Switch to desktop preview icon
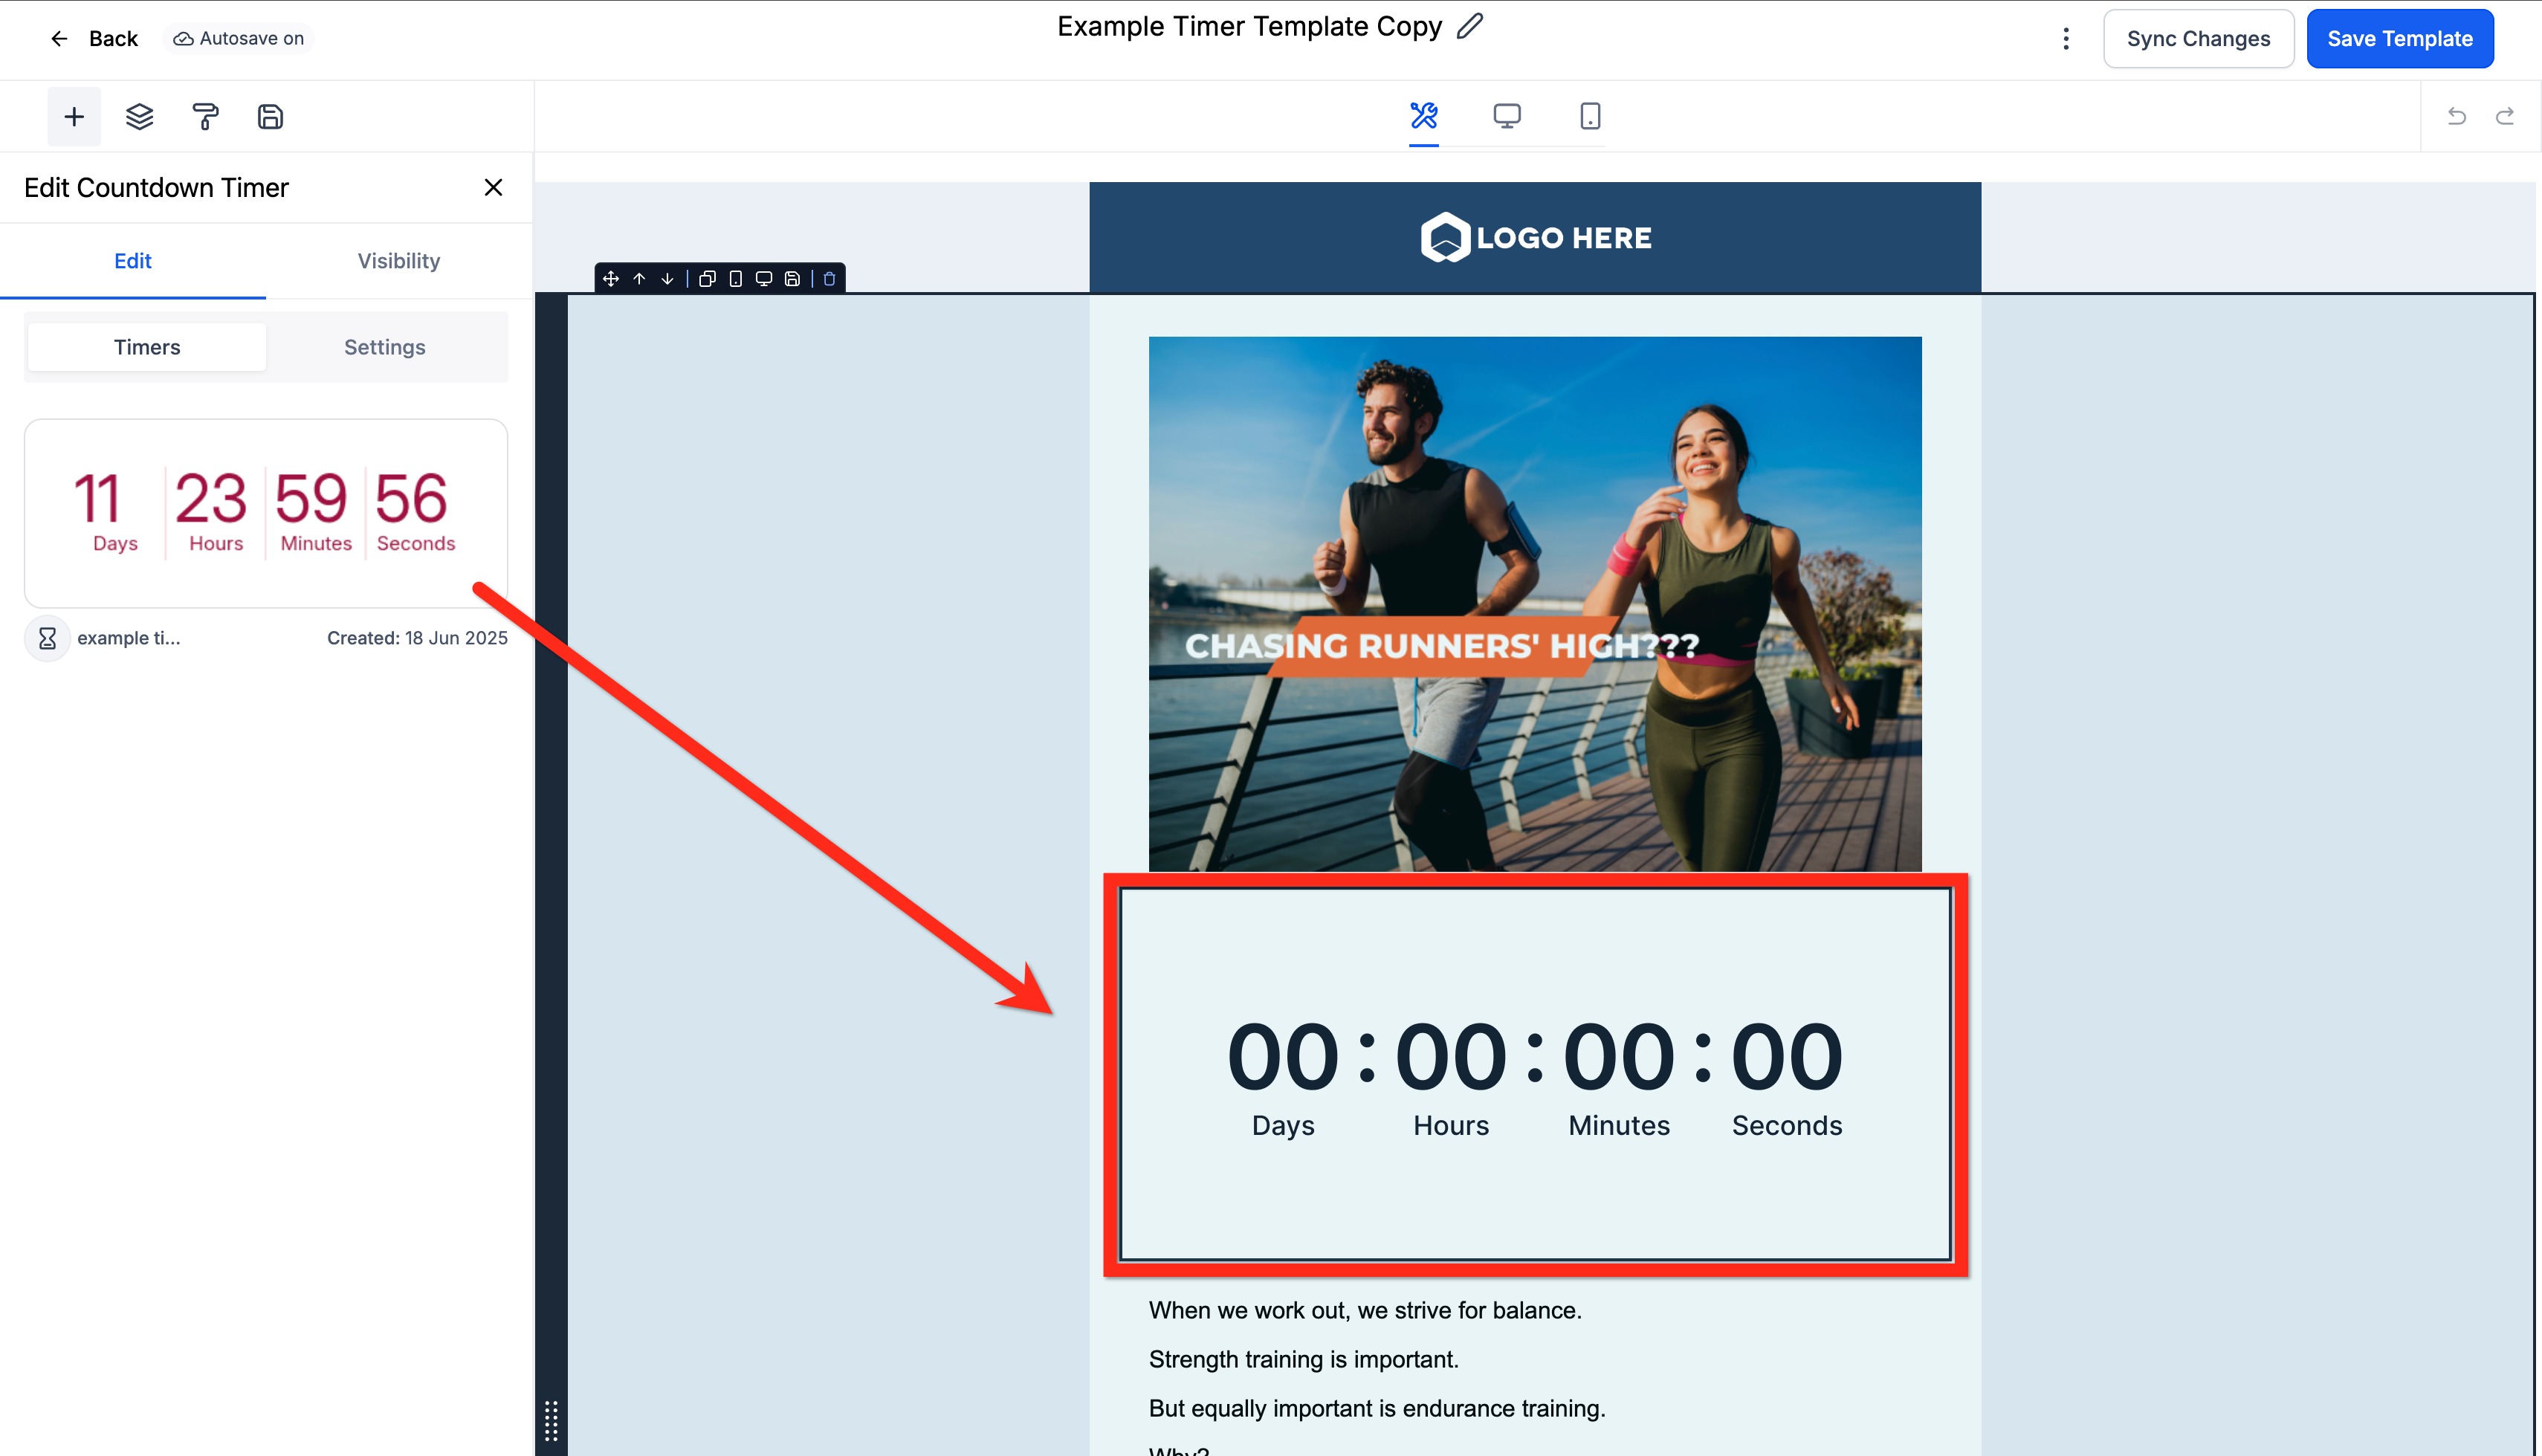 pyautogui.click(x=1506, y=116)
